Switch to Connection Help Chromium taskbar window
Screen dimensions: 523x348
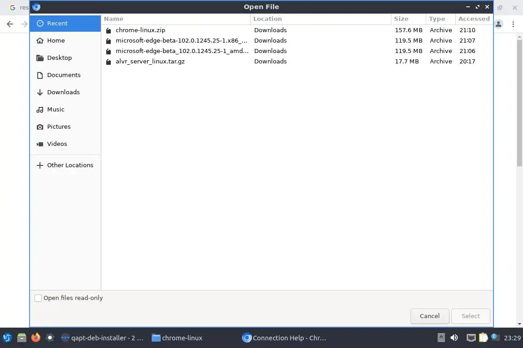coord(284,338)
